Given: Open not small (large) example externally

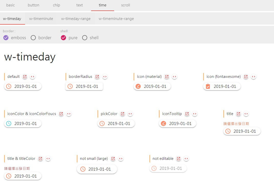Looking at the screenshot, I should click(113, 159).
